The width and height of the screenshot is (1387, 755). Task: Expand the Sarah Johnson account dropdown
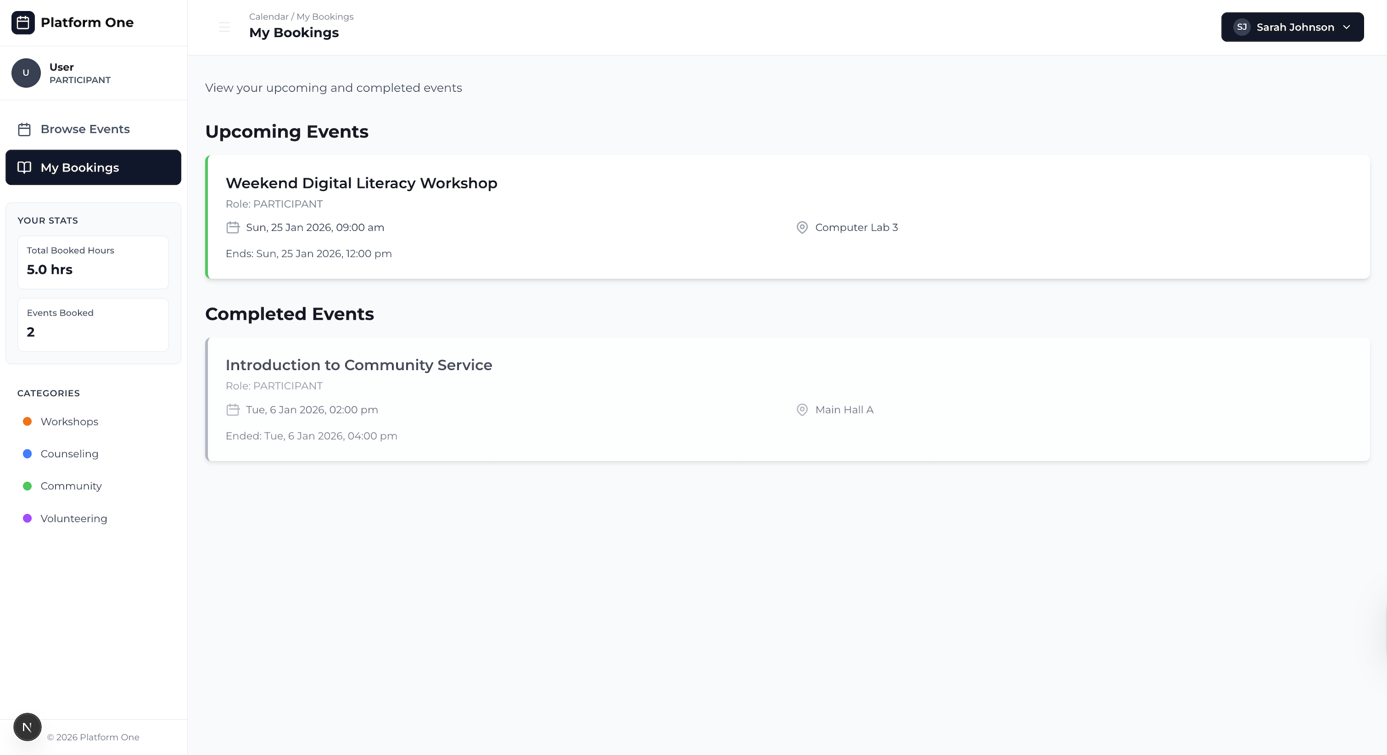[x=1292, y=27]
